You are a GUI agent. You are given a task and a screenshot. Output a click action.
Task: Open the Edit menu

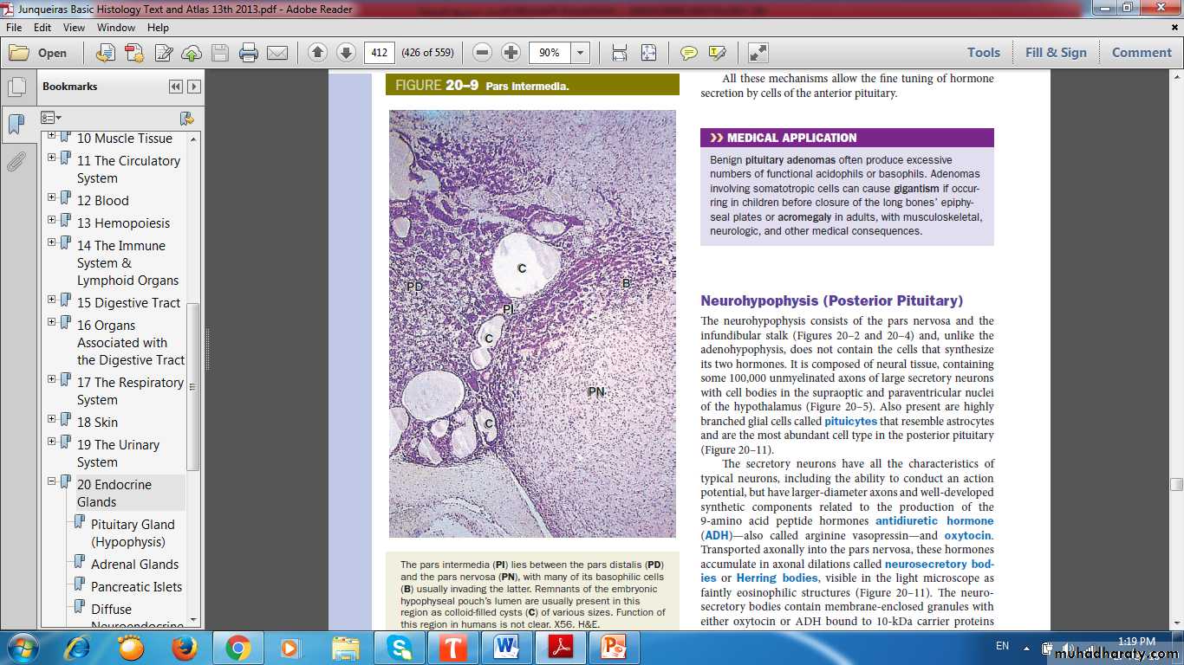click(x=43, y=28)
